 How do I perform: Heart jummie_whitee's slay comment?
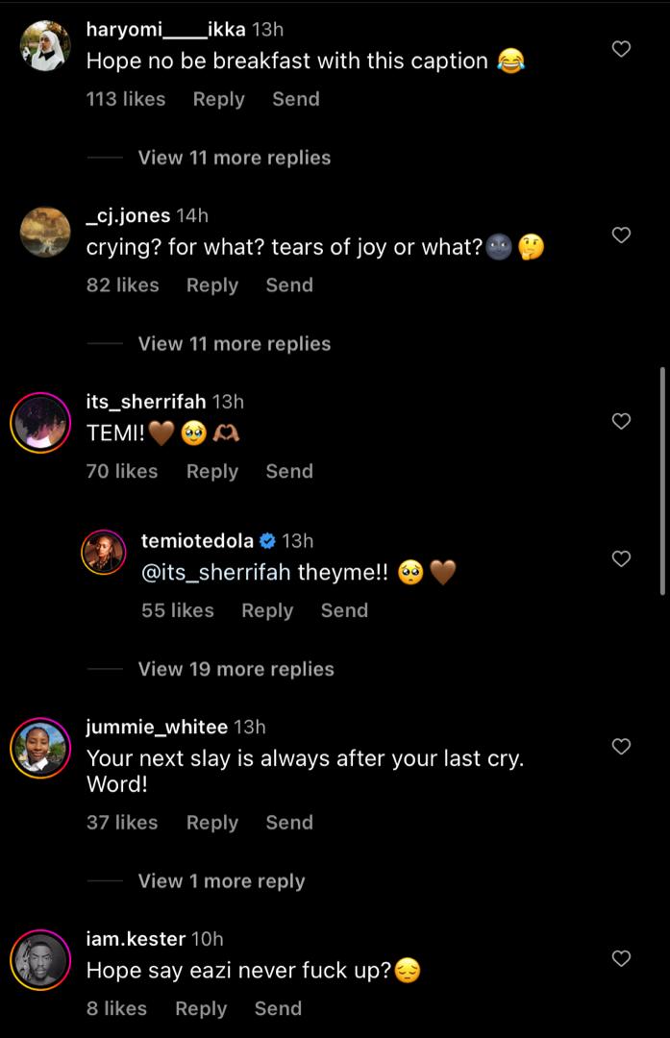click(621, 747)
